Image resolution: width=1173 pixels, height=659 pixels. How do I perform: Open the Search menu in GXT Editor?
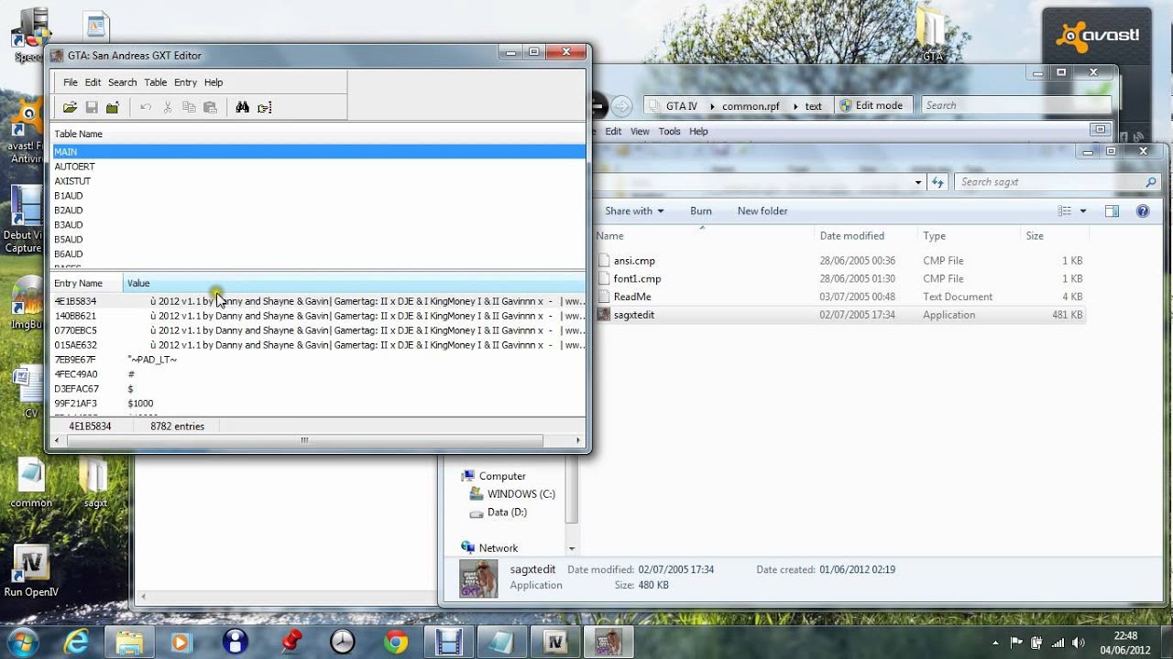point(123,82)
